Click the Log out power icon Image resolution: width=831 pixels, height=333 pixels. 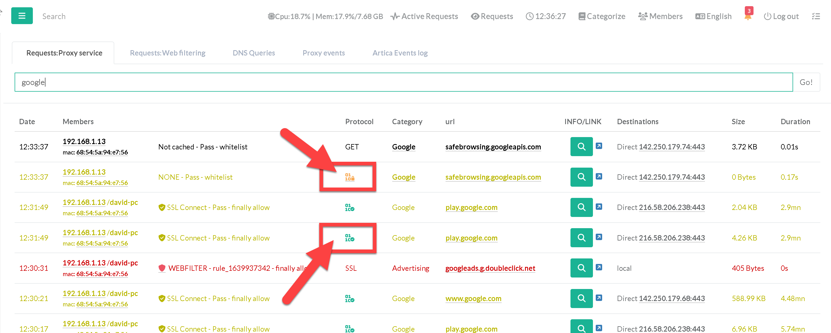pos(768,16)
